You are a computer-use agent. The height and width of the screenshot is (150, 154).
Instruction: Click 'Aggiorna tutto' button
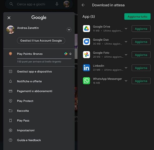click(x=137, y=17)
